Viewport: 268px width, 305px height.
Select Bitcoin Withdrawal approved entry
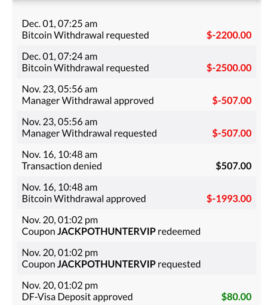[137, 192]
